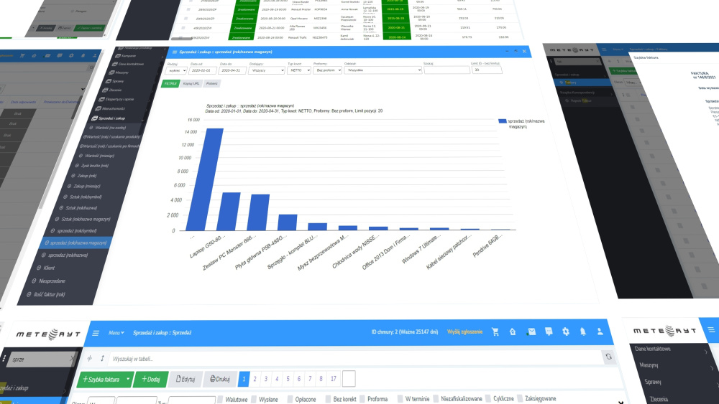Open the chat message icon in bottom header
This screenshot has height=404, width=719.
[549, 332]
